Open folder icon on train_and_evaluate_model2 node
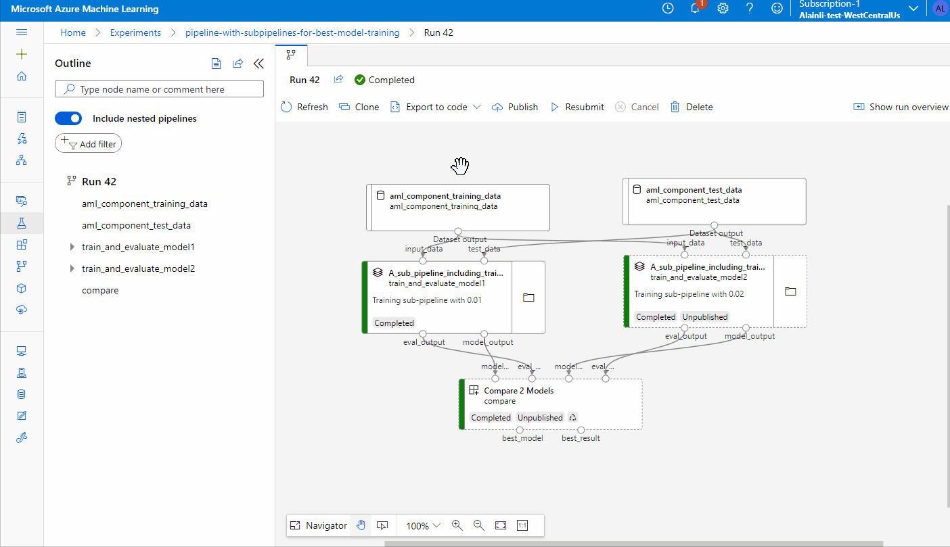This screenshot has height=547, width=950. 790,291
